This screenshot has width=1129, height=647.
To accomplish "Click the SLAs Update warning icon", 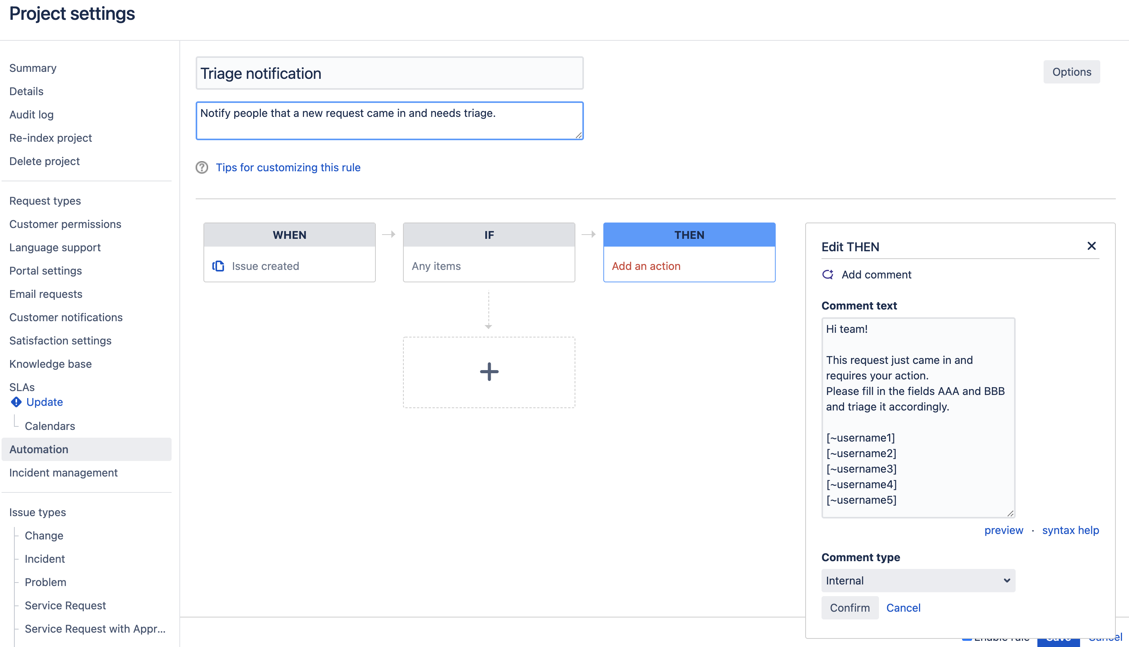I will click(x=16, y=402).
